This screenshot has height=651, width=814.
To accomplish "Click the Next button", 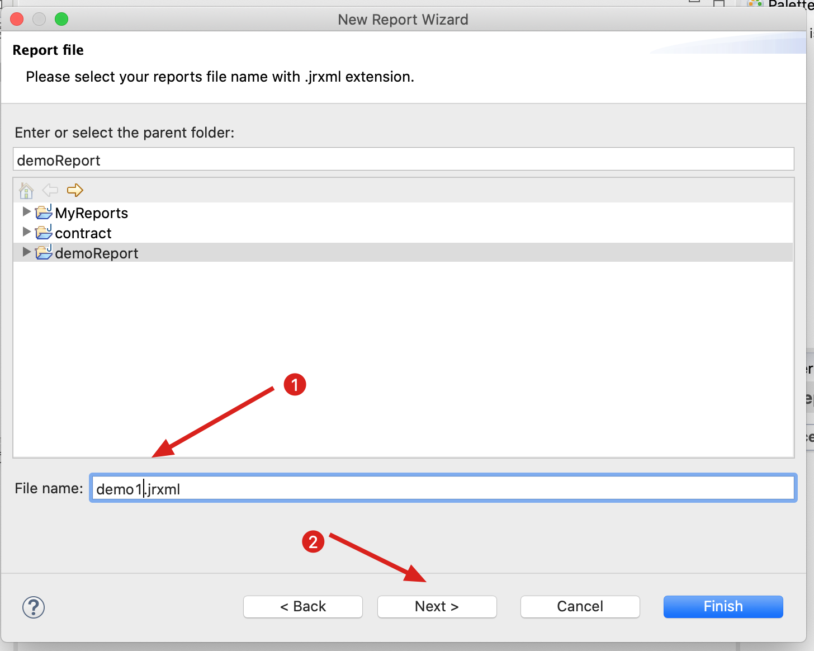I will (437, 606).
